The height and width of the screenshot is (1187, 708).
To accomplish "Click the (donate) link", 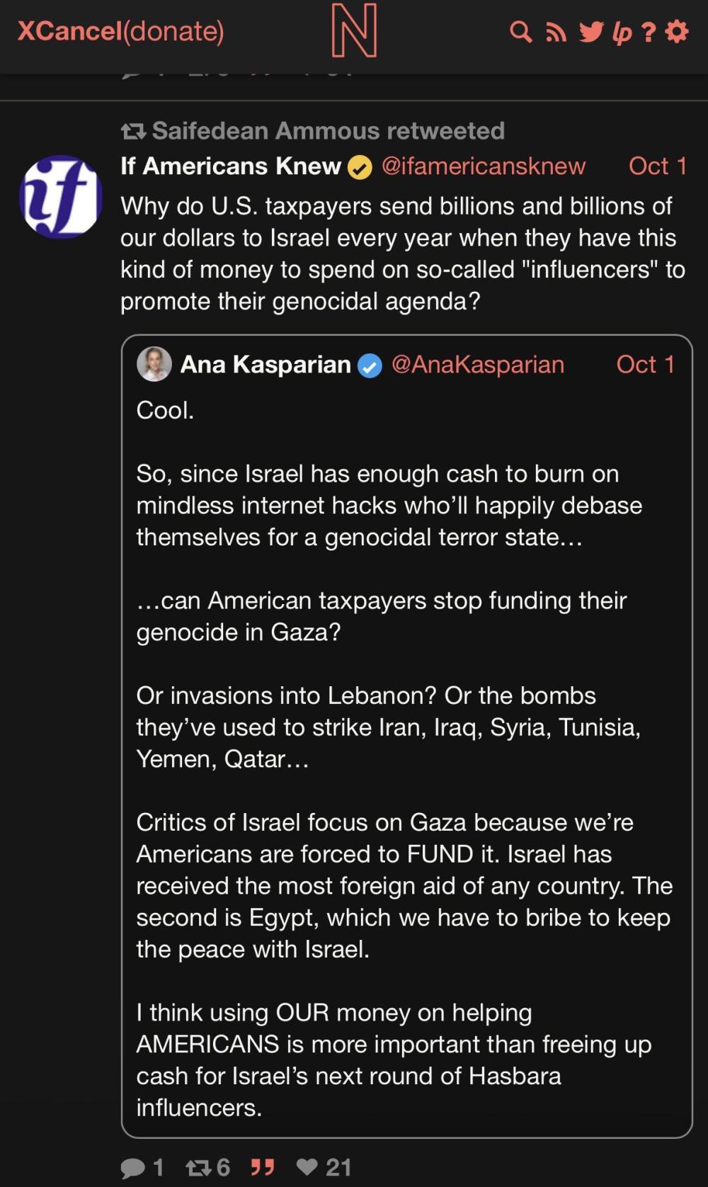I will 173,31.
